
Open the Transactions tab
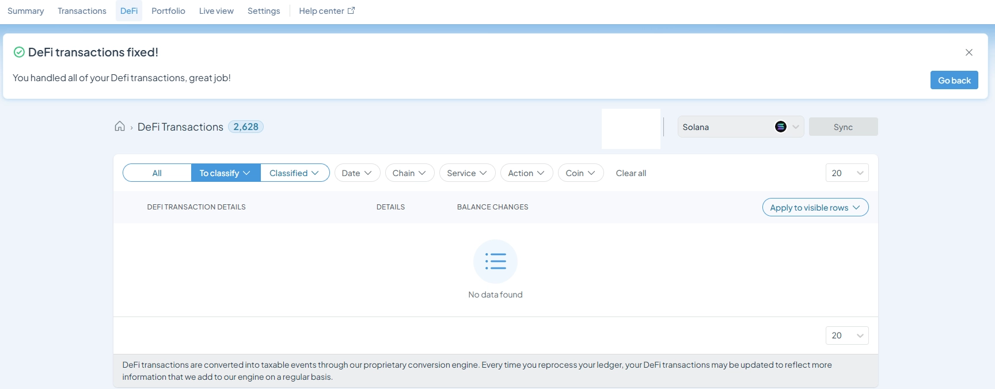click(x=82, y=11)
